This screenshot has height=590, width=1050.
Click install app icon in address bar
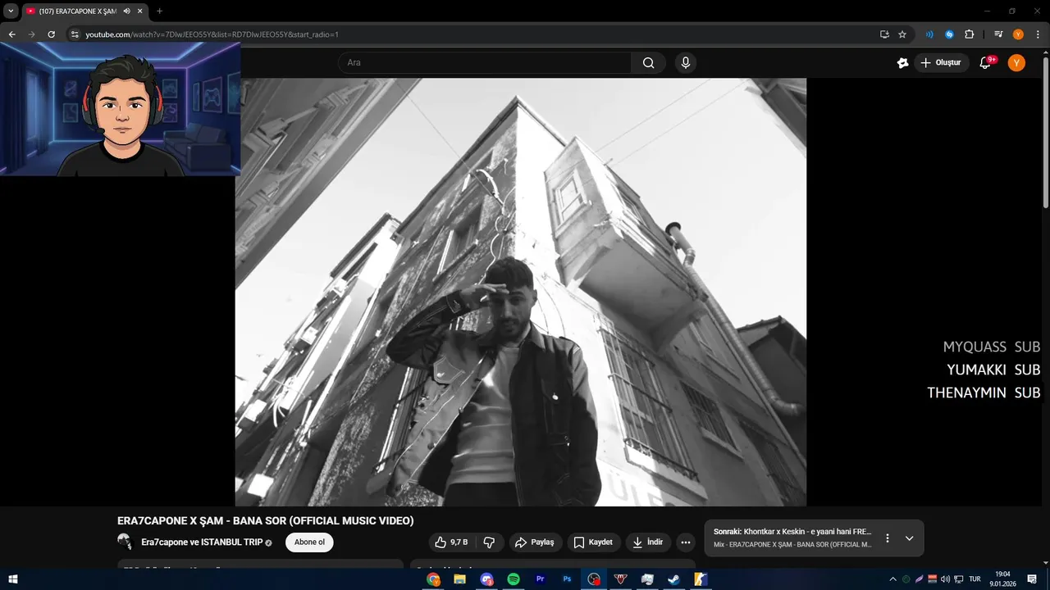[884, 34]
